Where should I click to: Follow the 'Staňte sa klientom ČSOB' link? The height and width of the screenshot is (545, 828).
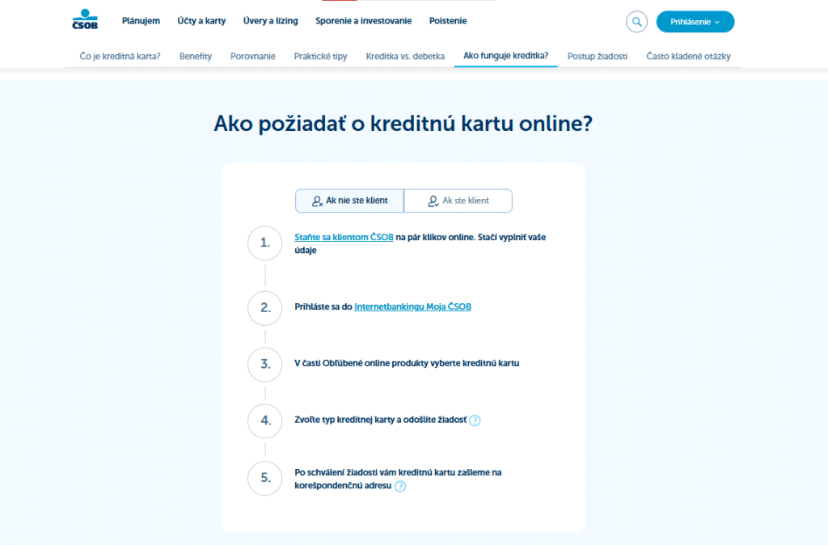[x=344, y=238]
